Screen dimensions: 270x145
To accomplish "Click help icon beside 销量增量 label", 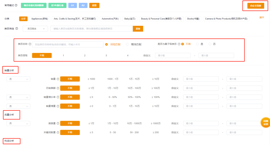I will point(58,106).
